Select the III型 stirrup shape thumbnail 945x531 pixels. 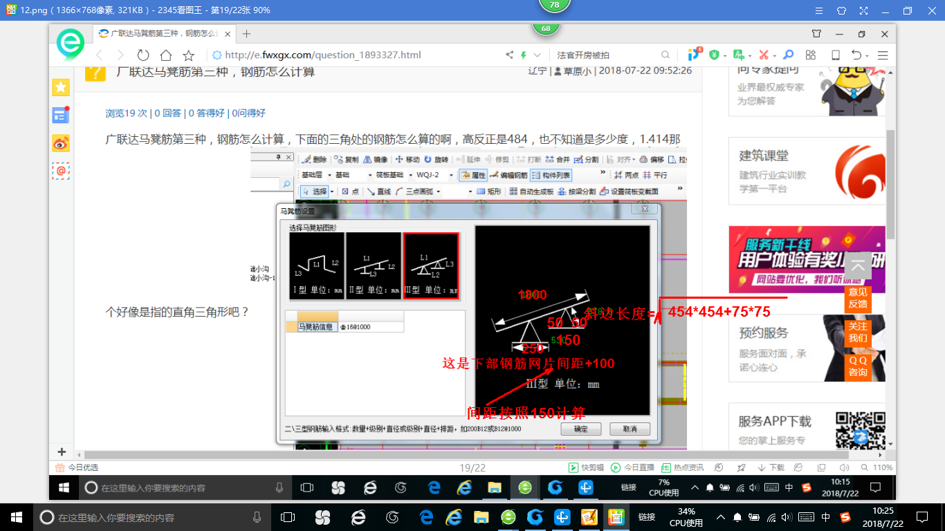coord(431,266)
